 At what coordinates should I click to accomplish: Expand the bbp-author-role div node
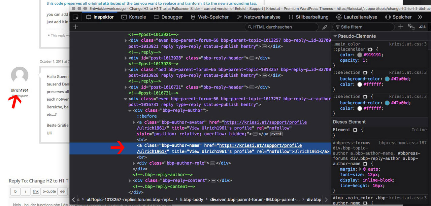[x=134, y=163]
